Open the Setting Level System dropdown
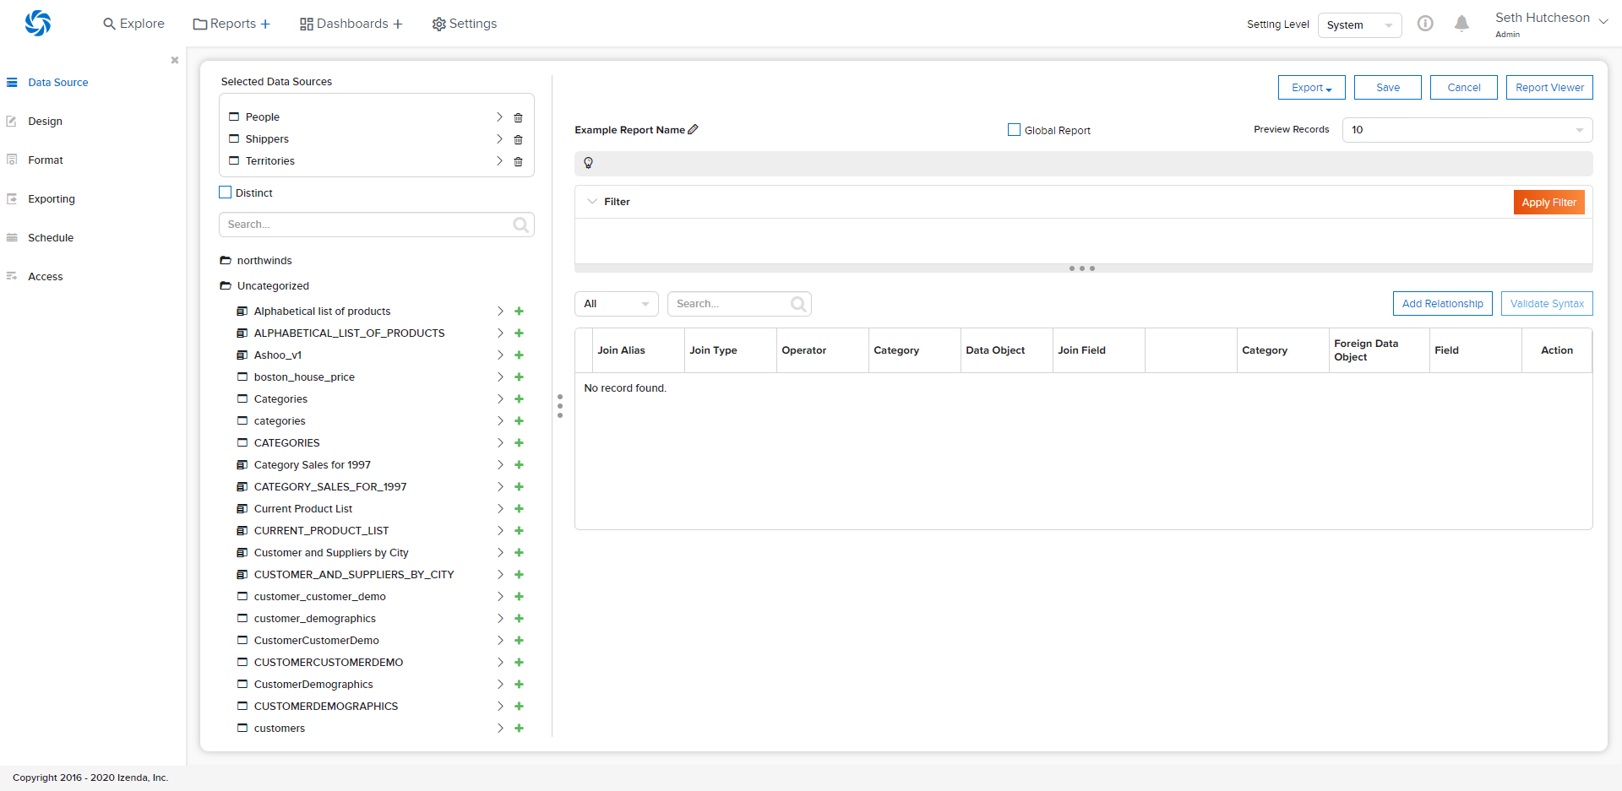This screenshot has width=1622, height=791. (1359, 25)
